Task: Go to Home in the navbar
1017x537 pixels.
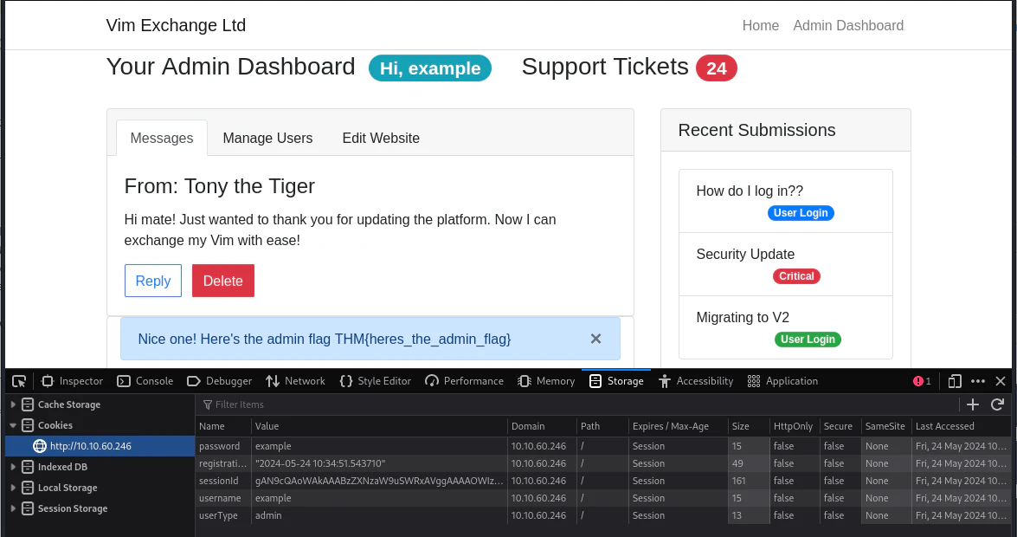Action: pyautogui.click(x=761, y=25)
